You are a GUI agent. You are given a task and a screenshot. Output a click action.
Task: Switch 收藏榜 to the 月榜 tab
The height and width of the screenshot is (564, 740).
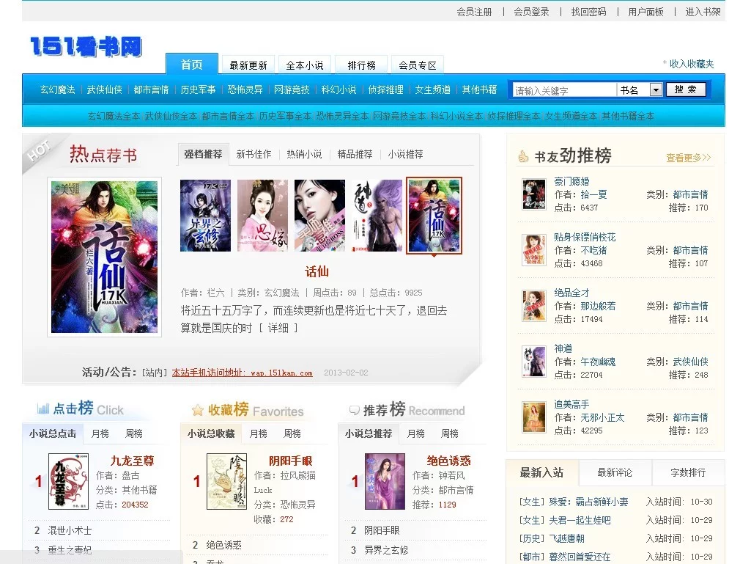coord(258,433)
